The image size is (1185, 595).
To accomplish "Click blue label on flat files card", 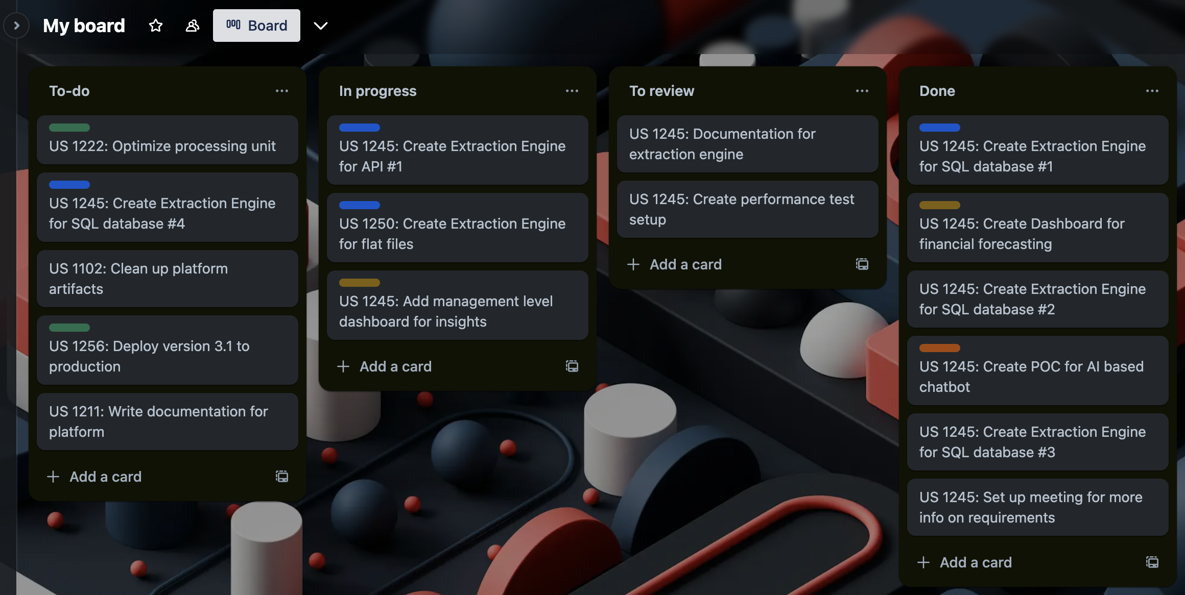I will [360, 205].
